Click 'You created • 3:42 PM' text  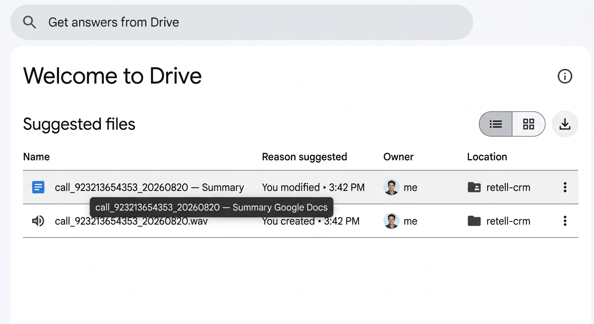coord(310,221)
